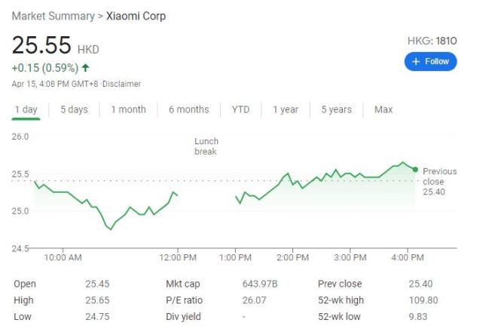This screenshot has width=483, height=335.
Task: Switch to the 1 month tab
Action: point(128,109)
